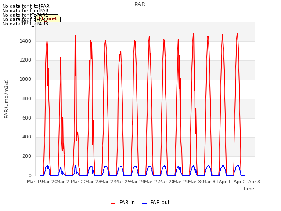This screenshot has width=281, height=211.
Task: Click the 1000 y-axis tick label
Action: click(25, 80)
